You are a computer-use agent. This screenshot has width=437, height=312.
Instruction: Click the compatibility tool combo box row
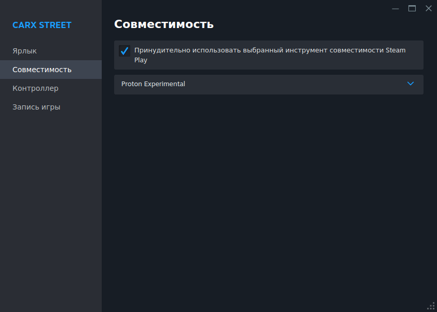click(269, 85)
